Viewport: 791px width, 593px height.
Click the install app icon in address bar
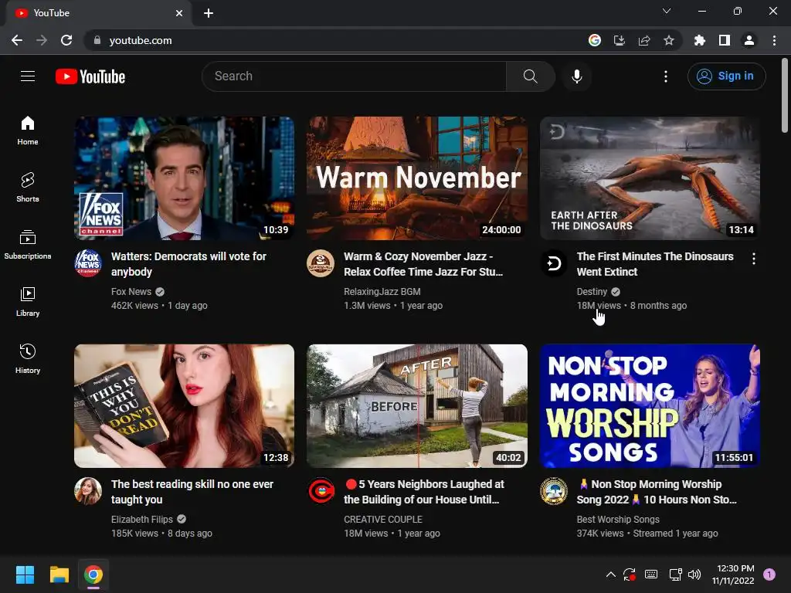620,40
